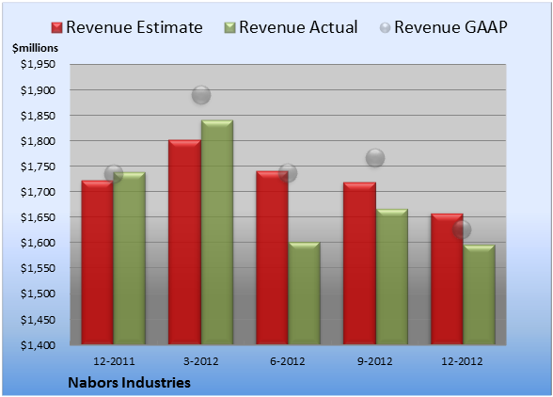Click the '12-2011' quarter label

tap(114, 361)
